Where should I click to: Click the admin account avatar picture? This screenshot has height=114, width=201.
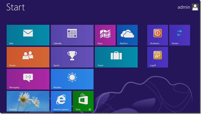(x=195, y=7)
